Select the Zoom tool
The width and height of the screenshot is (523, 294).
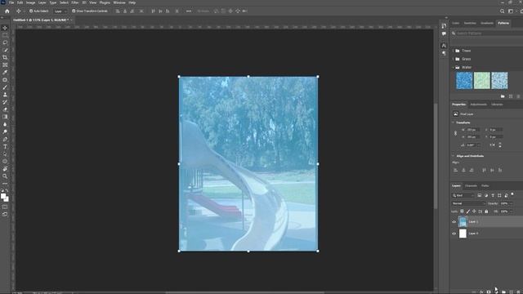(x=5, y=176)
